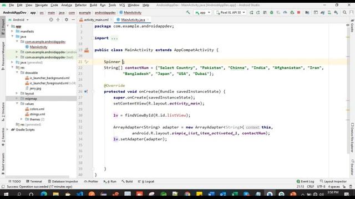Toggle the Structure tool window
This screenshot has height=199, width=355.
click(x=3, y=112)
